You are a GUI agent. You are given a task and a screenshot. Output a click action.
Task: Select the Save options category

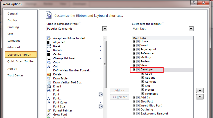point(10,34)
